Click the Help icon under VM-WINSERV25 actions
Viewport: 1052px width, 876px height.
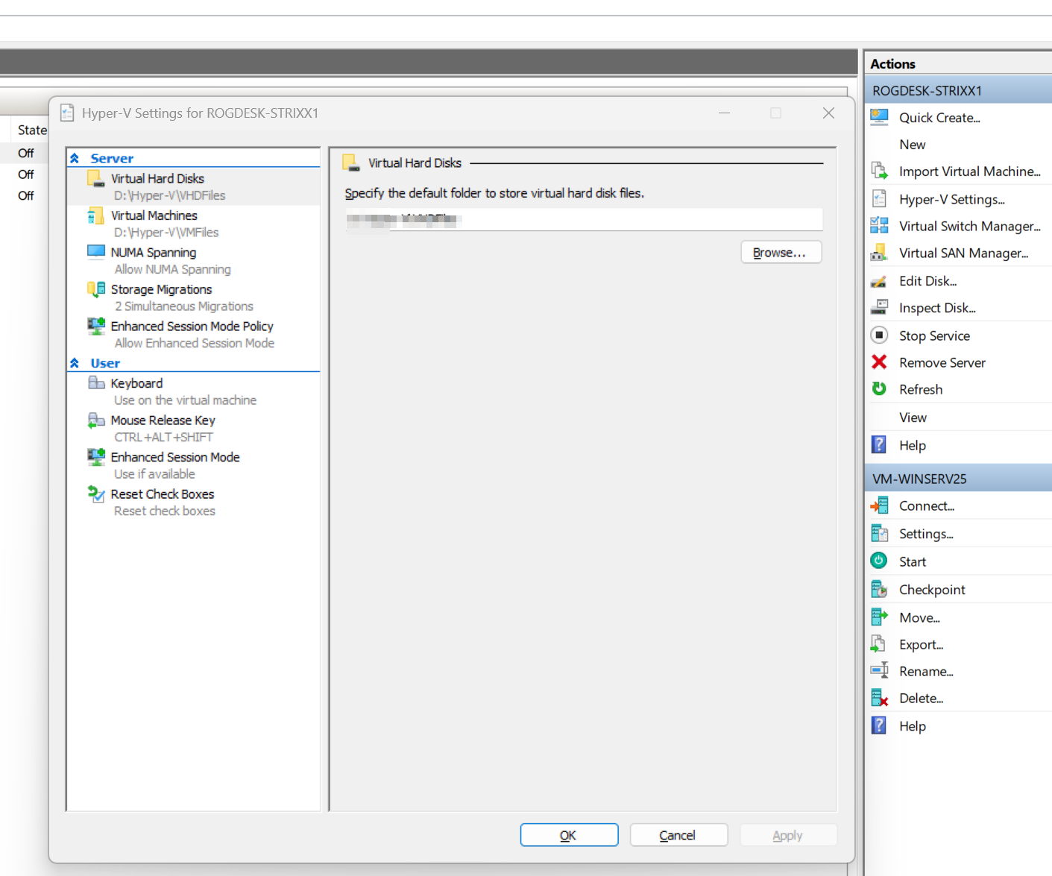coord(879,725)
